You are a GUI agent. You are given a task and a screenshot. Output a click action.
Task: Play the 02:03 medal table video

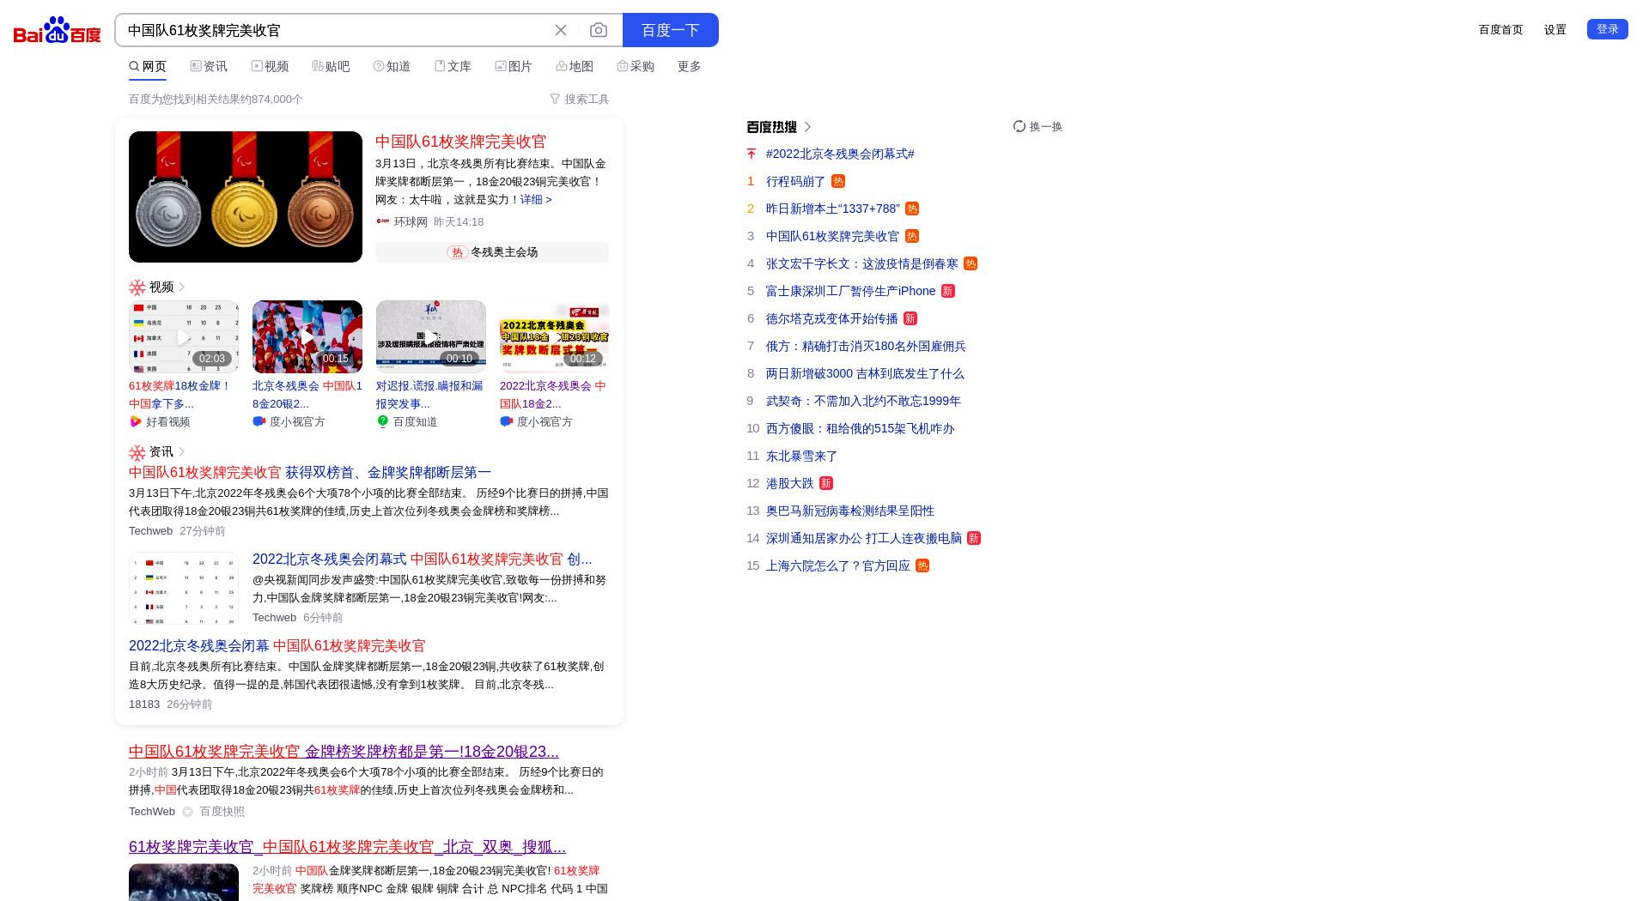pyautogui.click(x=184, y=336)
